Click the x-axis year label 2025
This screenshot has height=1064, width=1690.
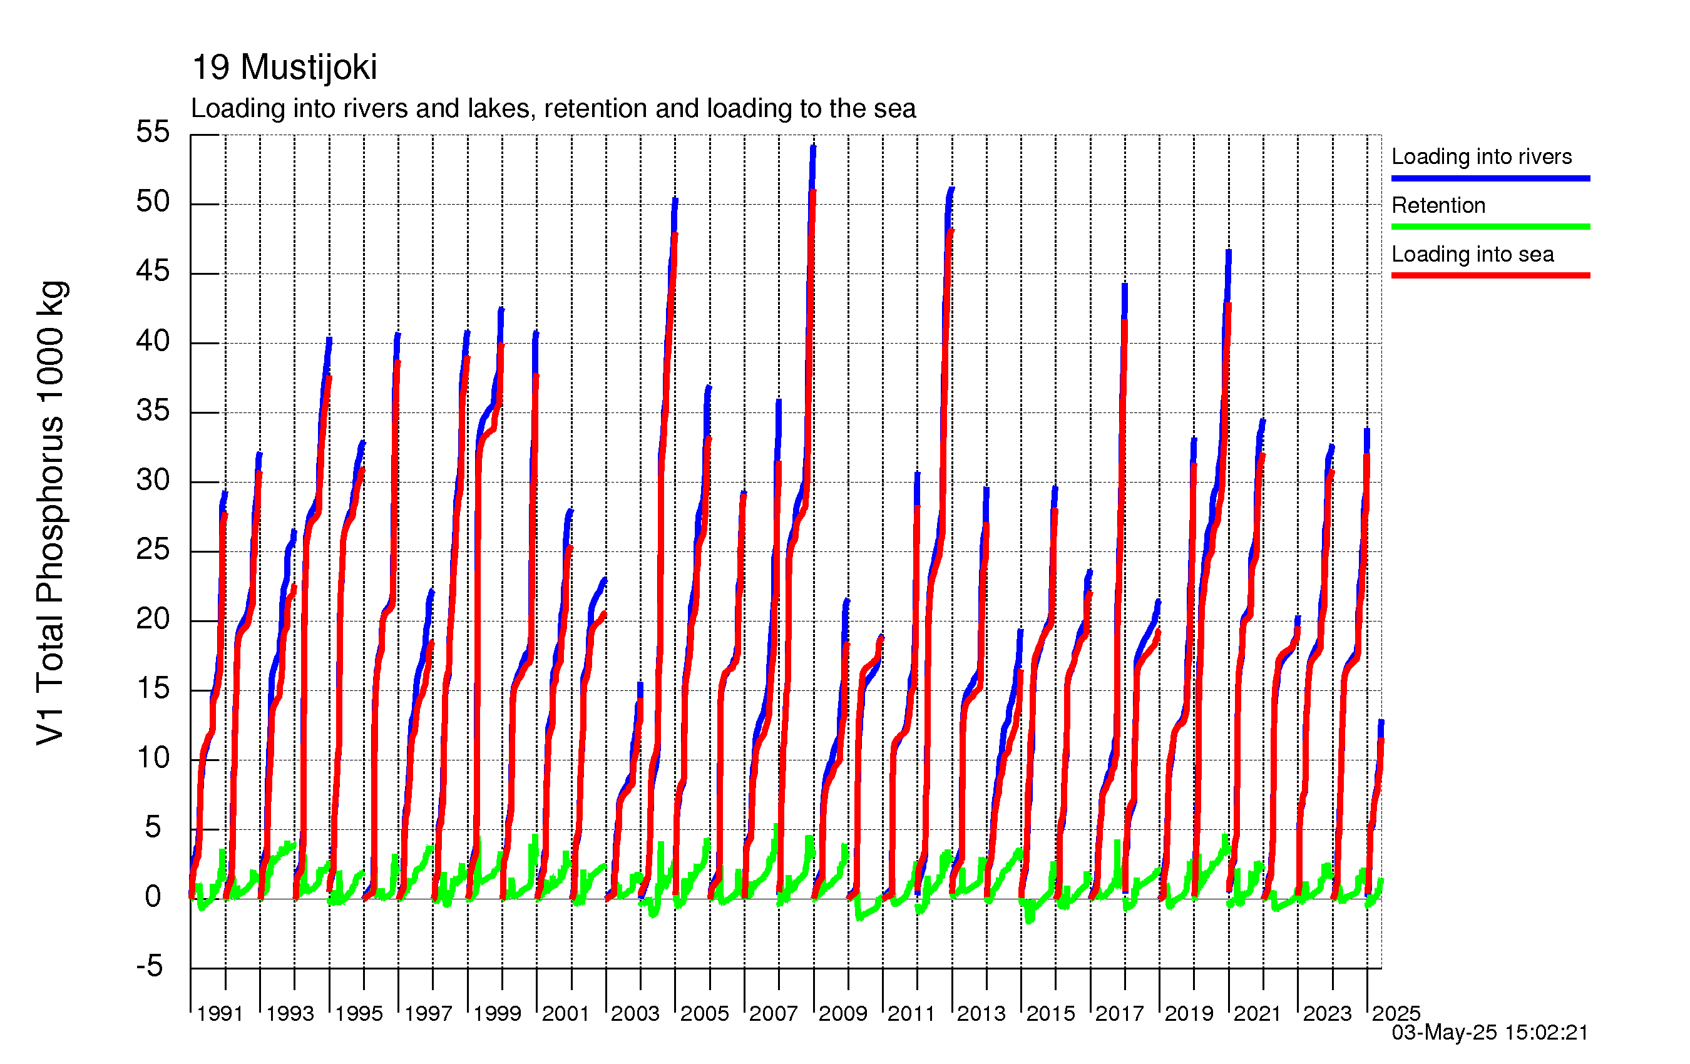point(1396,1014)
